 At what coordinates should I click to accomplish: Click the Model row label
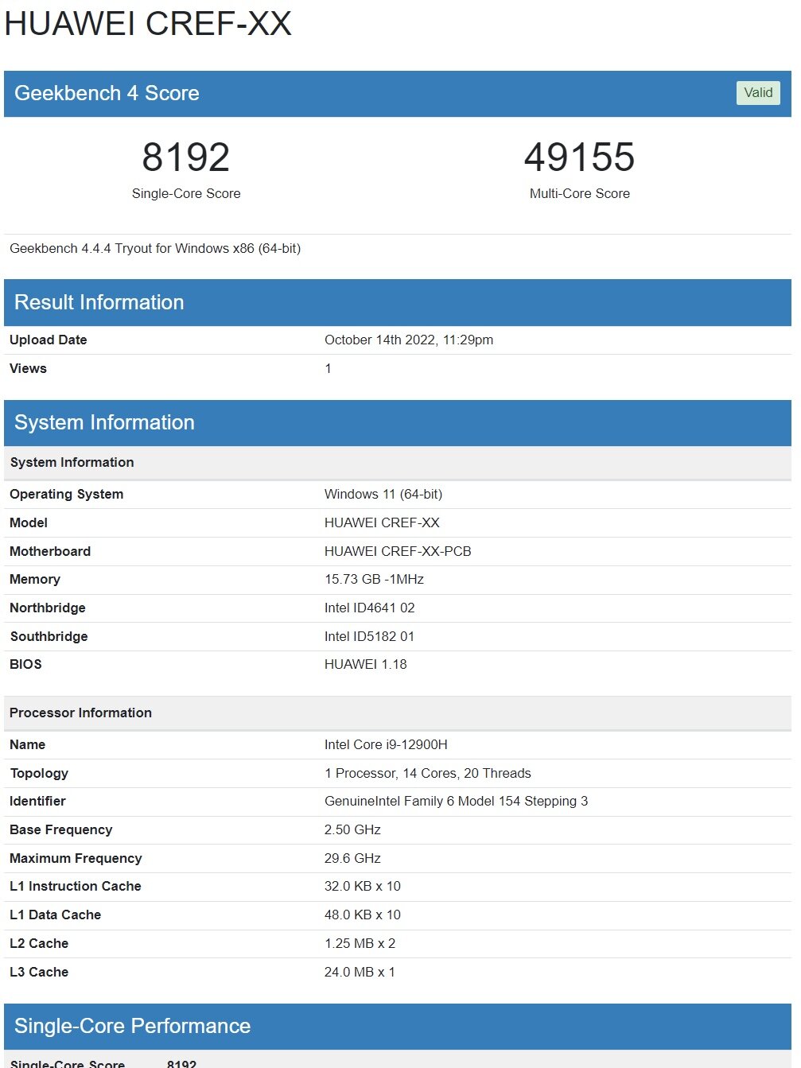pyautogui.click(x=29, y=522)
